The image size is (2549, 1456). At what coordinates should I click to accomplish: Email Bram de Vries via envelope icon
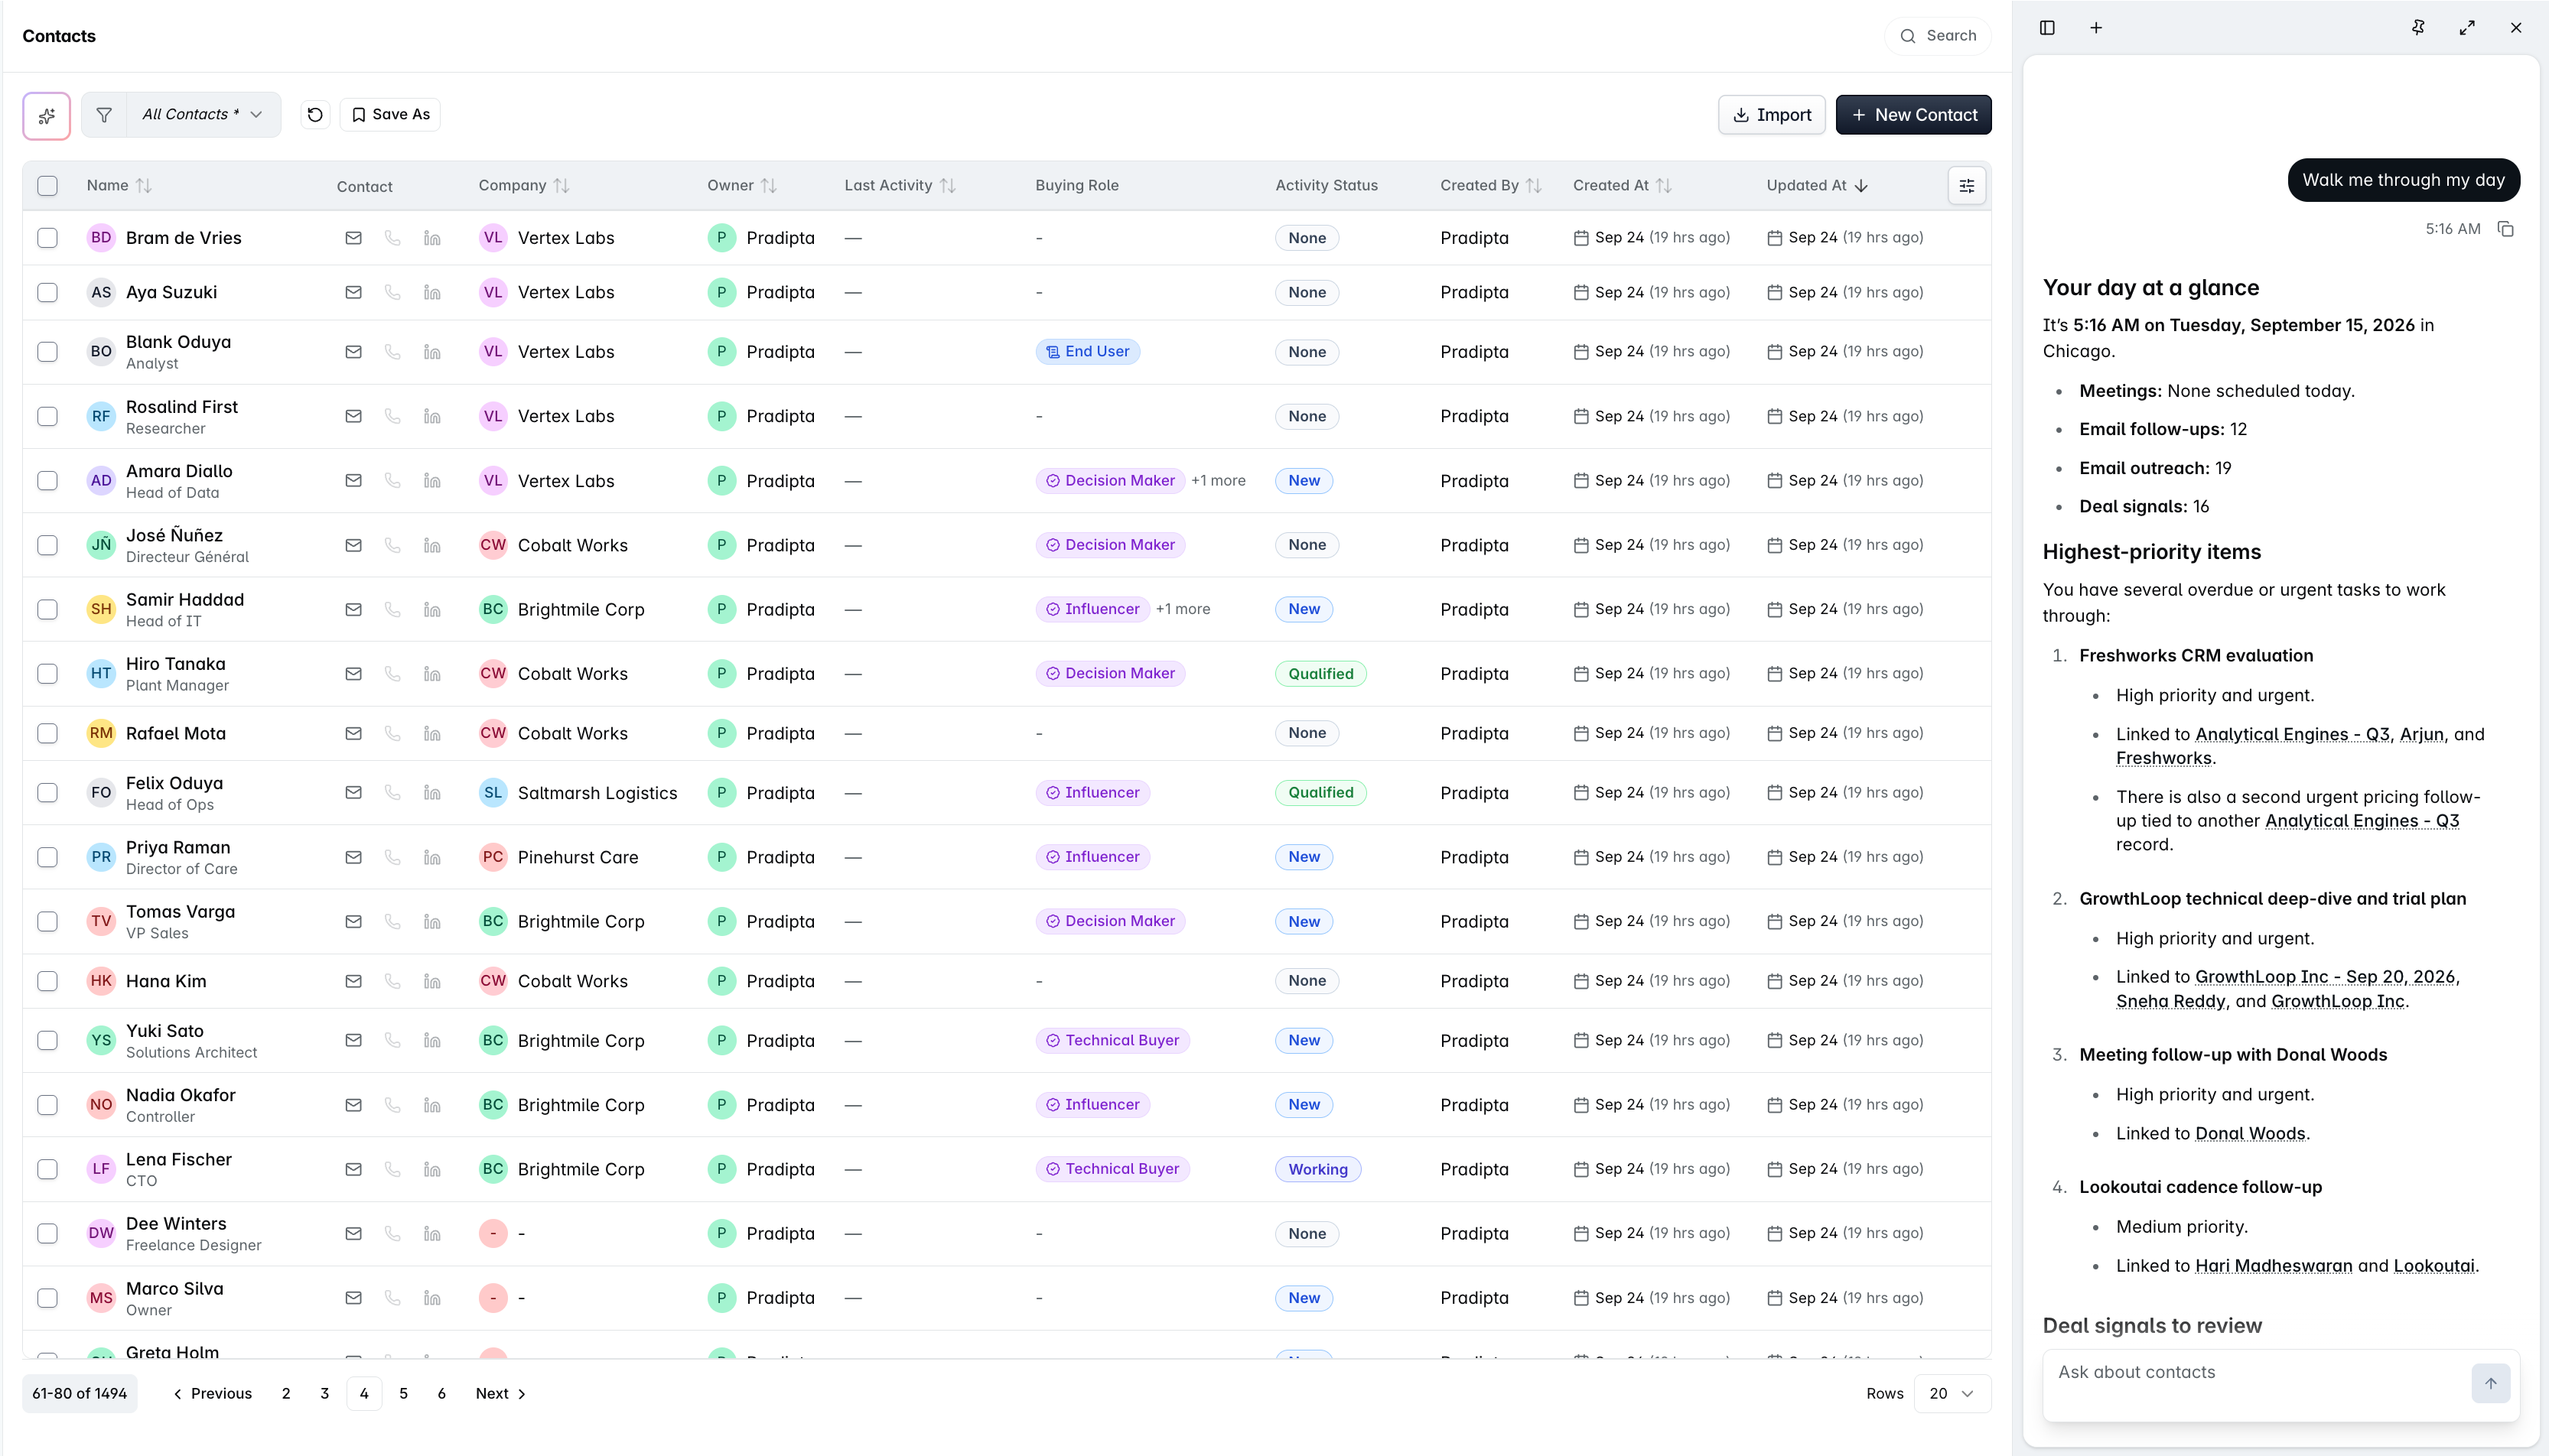click(353, 238)
